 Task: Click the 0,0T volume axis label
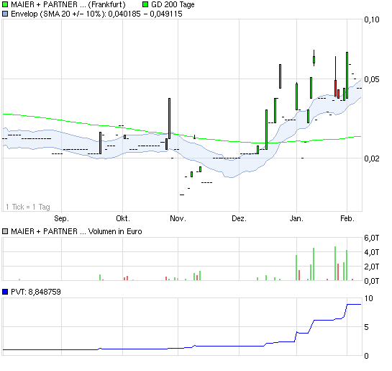(x=371, y=281)
